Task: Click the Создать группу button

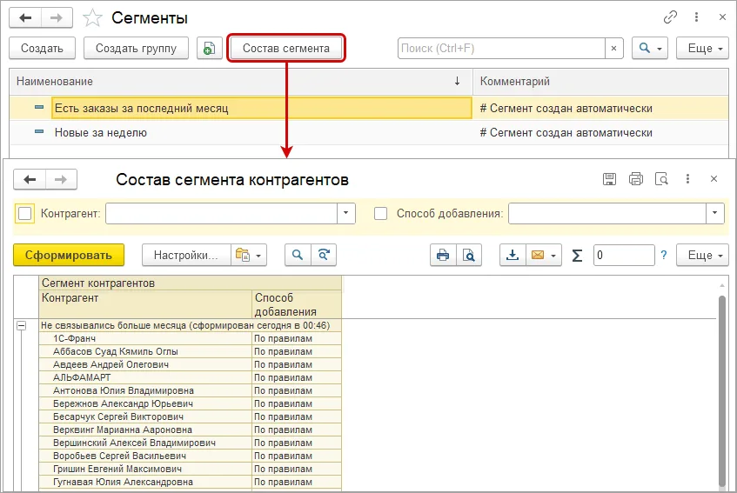Action: point(136,49)
